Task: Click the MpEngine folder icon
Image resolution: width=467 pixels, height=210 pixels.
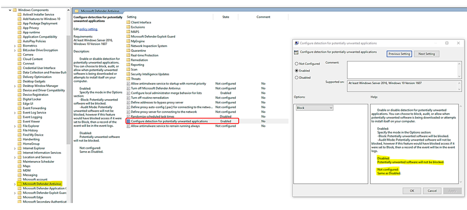Action: click(x=128, y=41)
